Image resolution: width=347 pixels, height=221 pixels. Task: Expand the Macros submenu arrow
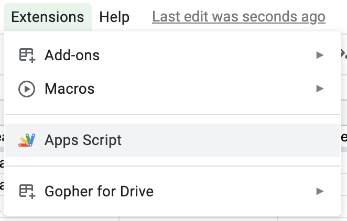pyautogui.click(x=320, y=89)
